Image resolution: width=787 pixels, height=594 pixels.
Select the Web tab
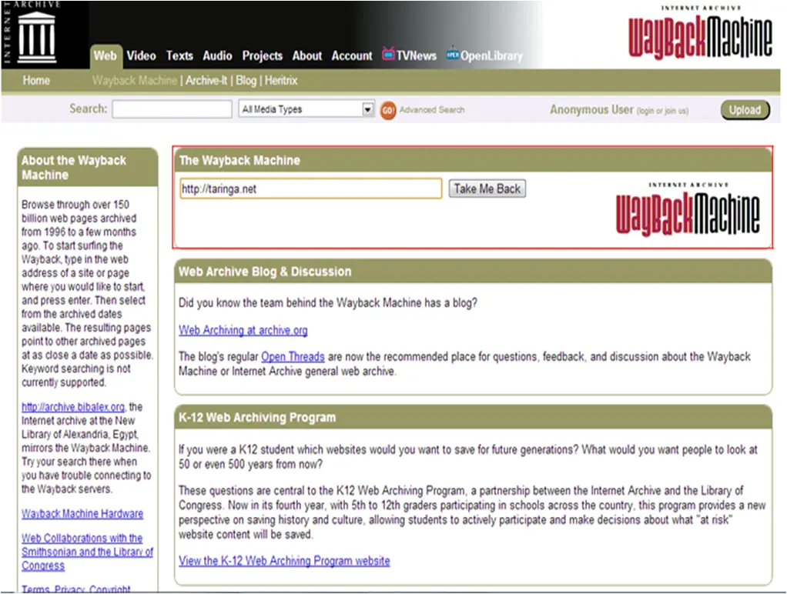(x=105, y=55)
